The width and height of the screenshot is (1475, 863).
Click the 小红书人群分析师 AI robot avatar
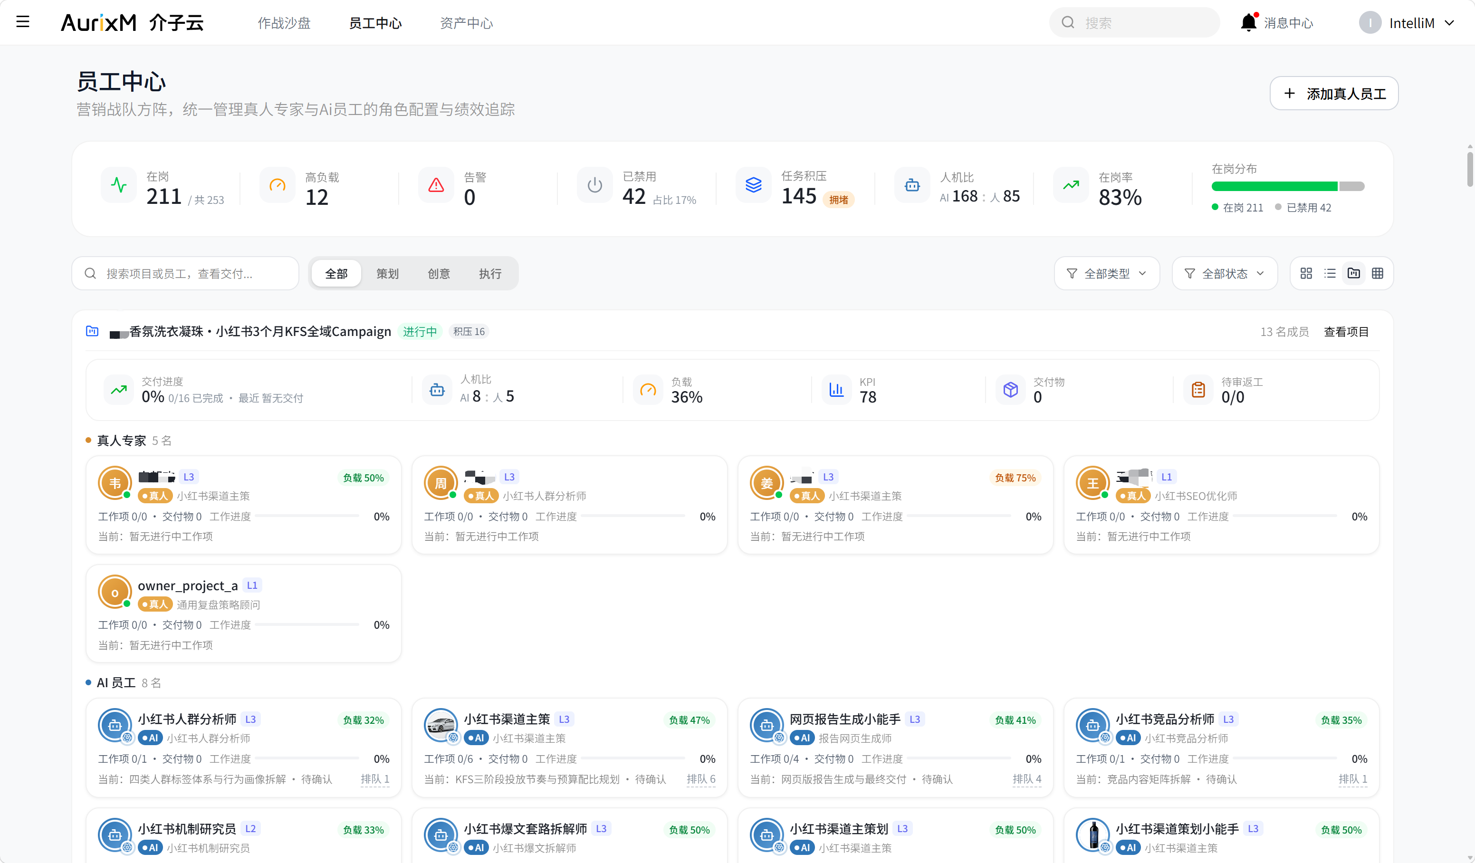115,725
